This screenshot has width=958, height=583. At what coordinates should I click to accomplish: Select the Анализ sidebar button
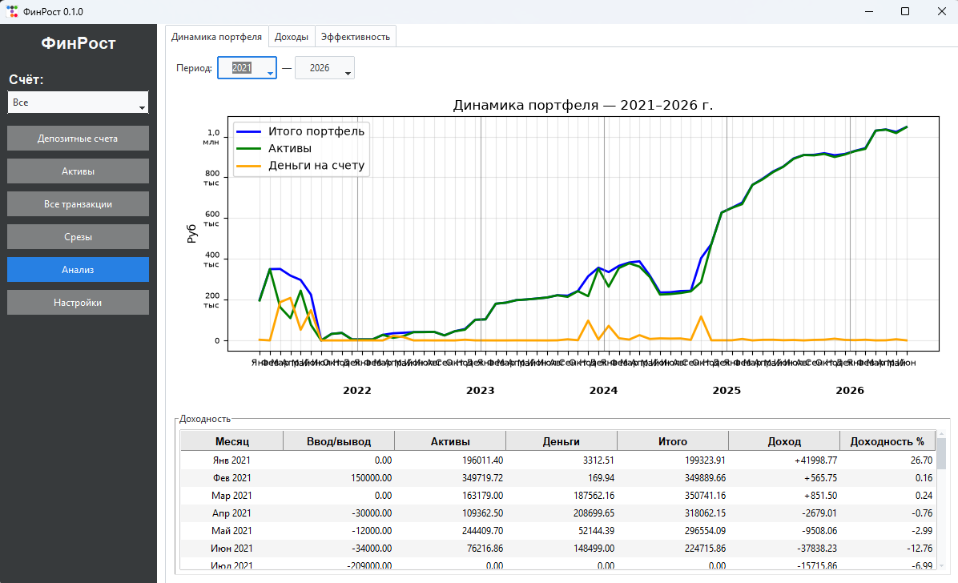pos(78,270)
